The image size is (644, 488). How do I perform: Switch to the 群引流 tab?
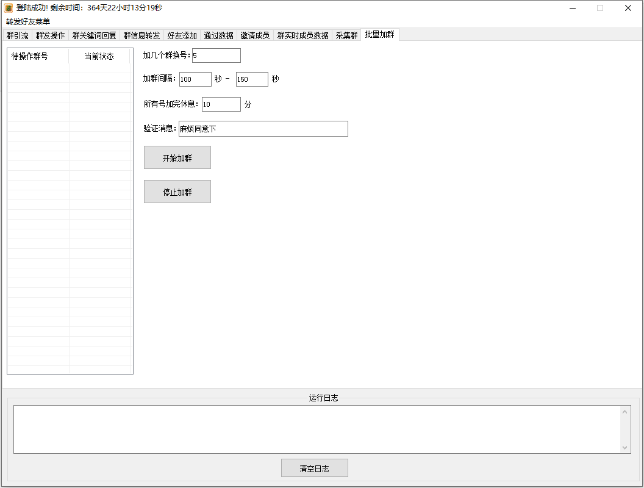point(18,35)
